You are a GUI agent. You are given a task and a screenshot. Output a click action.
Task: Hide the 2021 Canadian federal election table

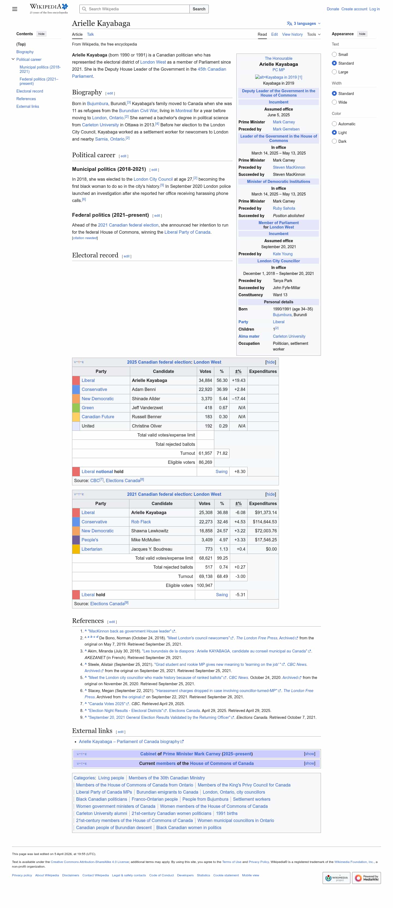pyautogui.click(x=270, y=494)
